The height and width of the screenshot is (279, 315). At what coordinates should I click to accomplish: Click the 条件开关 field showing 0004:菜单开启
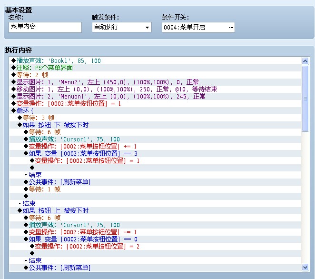[198, 27]
